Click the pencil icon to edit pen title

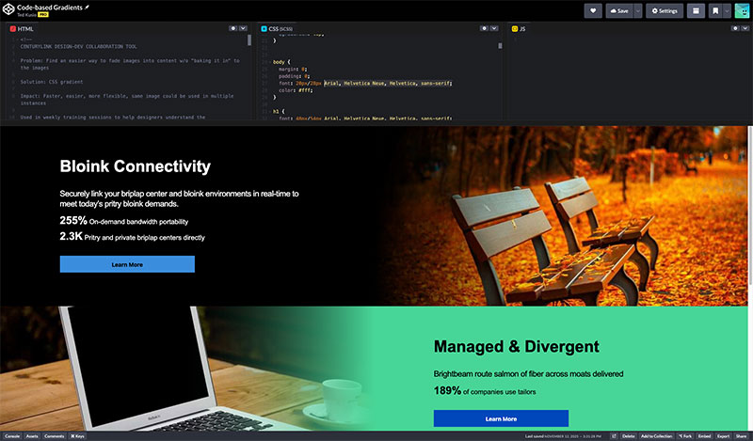[x=88, y=7]
